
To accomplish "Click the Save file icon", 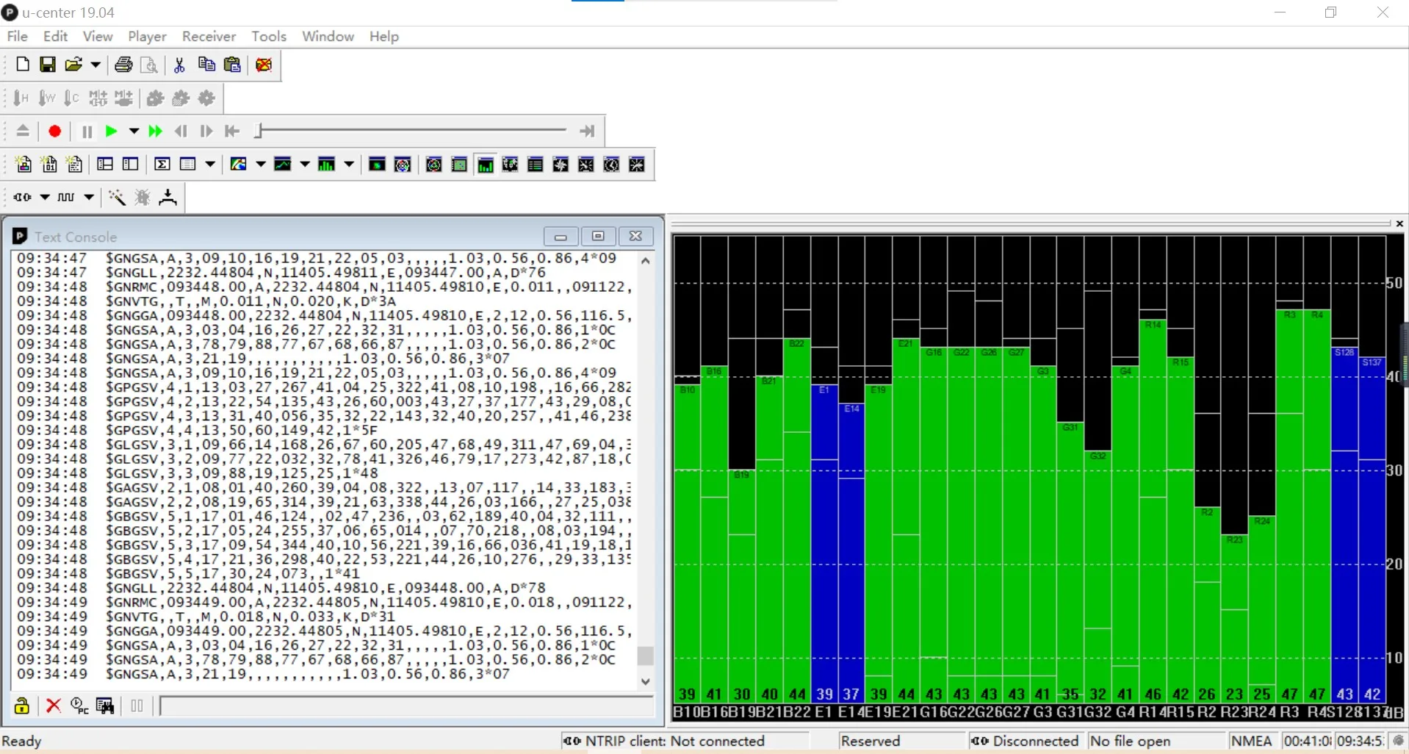I will tap(48, 65).
